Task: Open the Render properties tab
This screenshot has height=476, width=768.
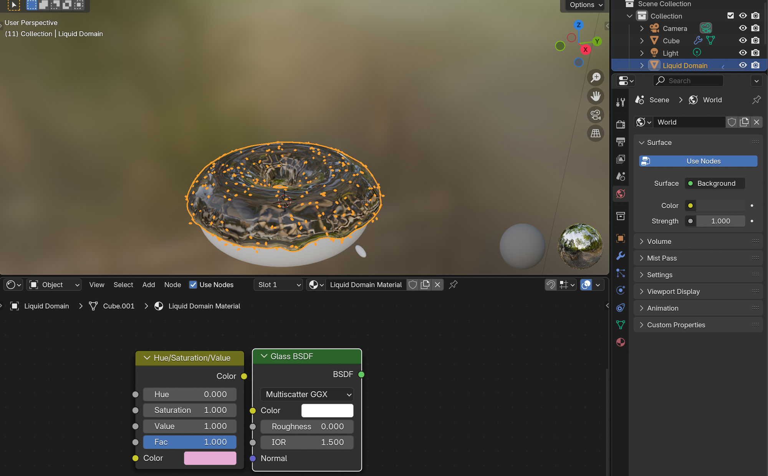Action: [x=621, y=124]
